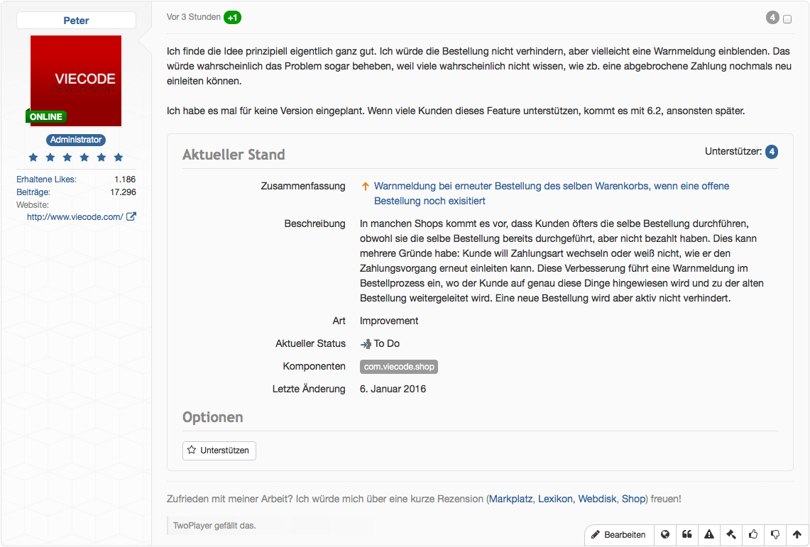Quote this post with the quotation icon
810x547 pixels.
click(x=687, y=535)
